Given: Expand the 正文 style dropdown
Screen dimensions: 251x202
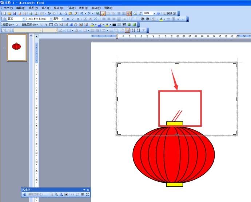Looking at the screenshot, I should 24,19.
